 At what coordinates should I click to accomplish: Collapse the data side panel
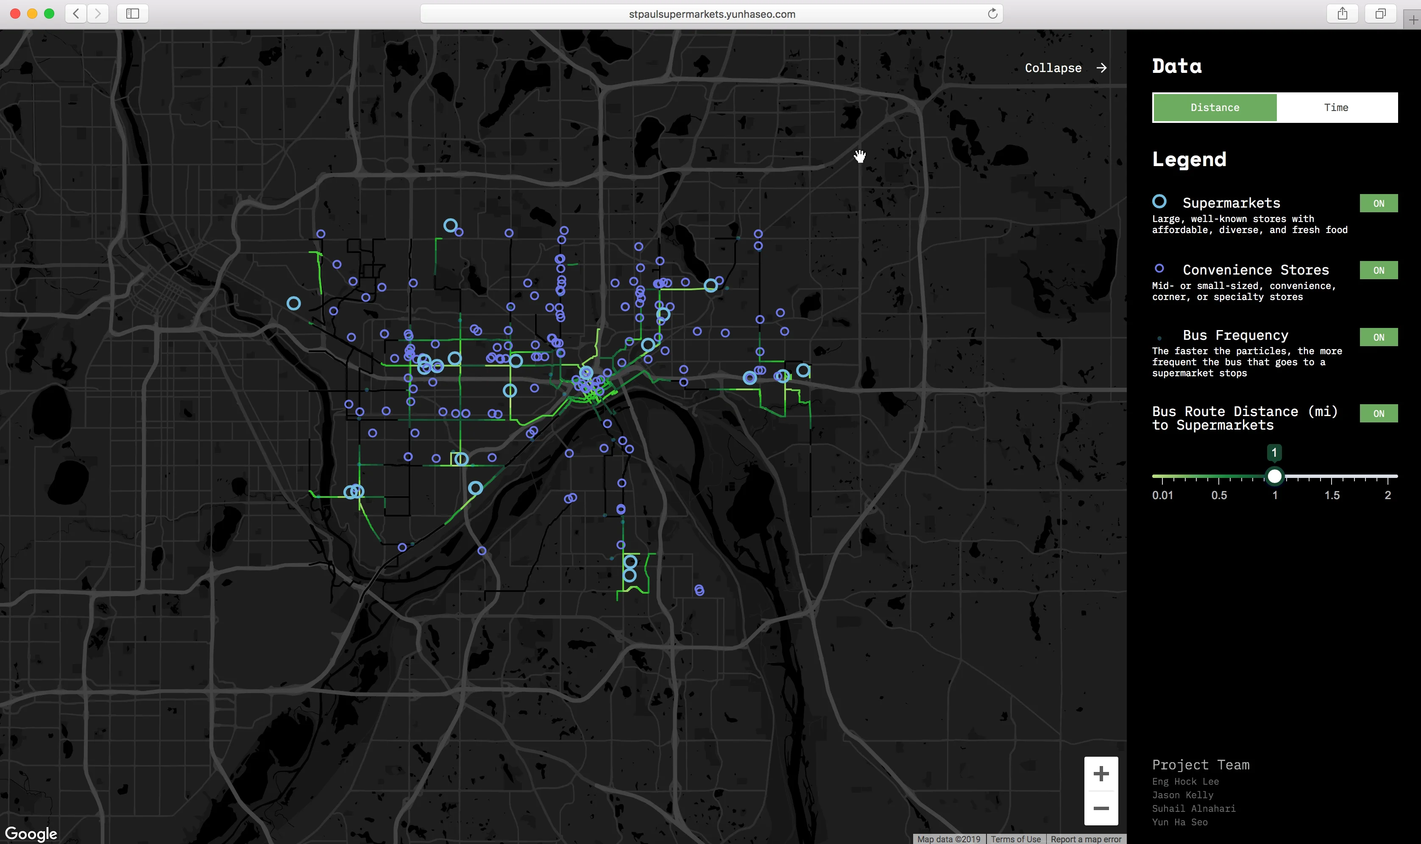click(1065, 68)
